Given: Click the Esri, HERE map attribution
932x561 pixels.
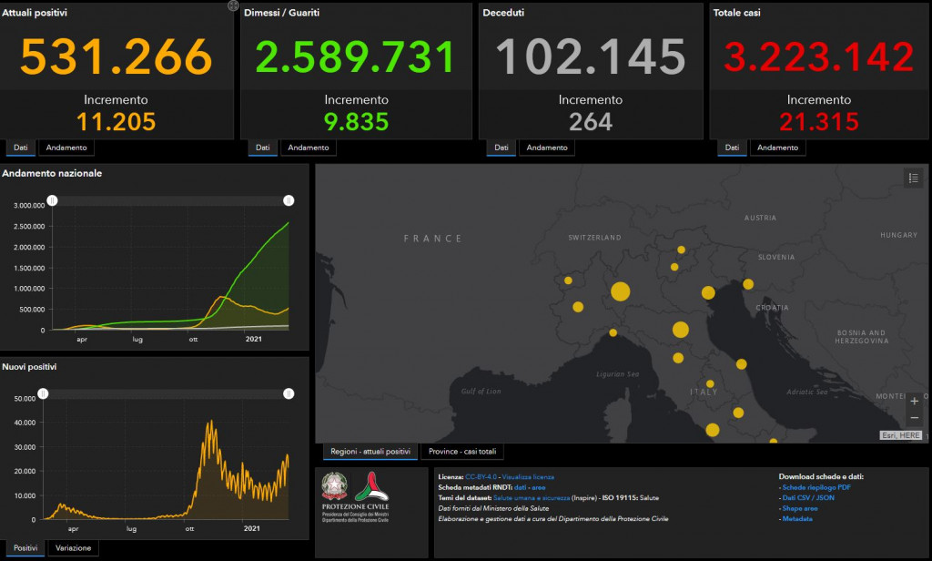Looking at the screenshot, I should (901, 435).
